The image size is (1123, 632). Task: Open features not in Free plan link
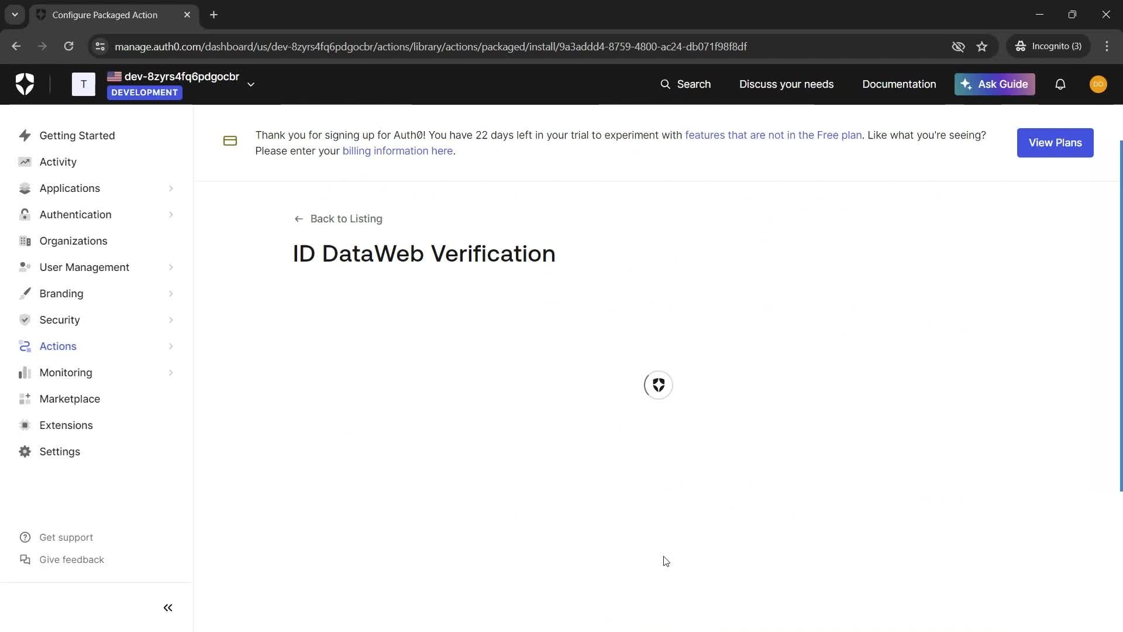pos(773,135)
